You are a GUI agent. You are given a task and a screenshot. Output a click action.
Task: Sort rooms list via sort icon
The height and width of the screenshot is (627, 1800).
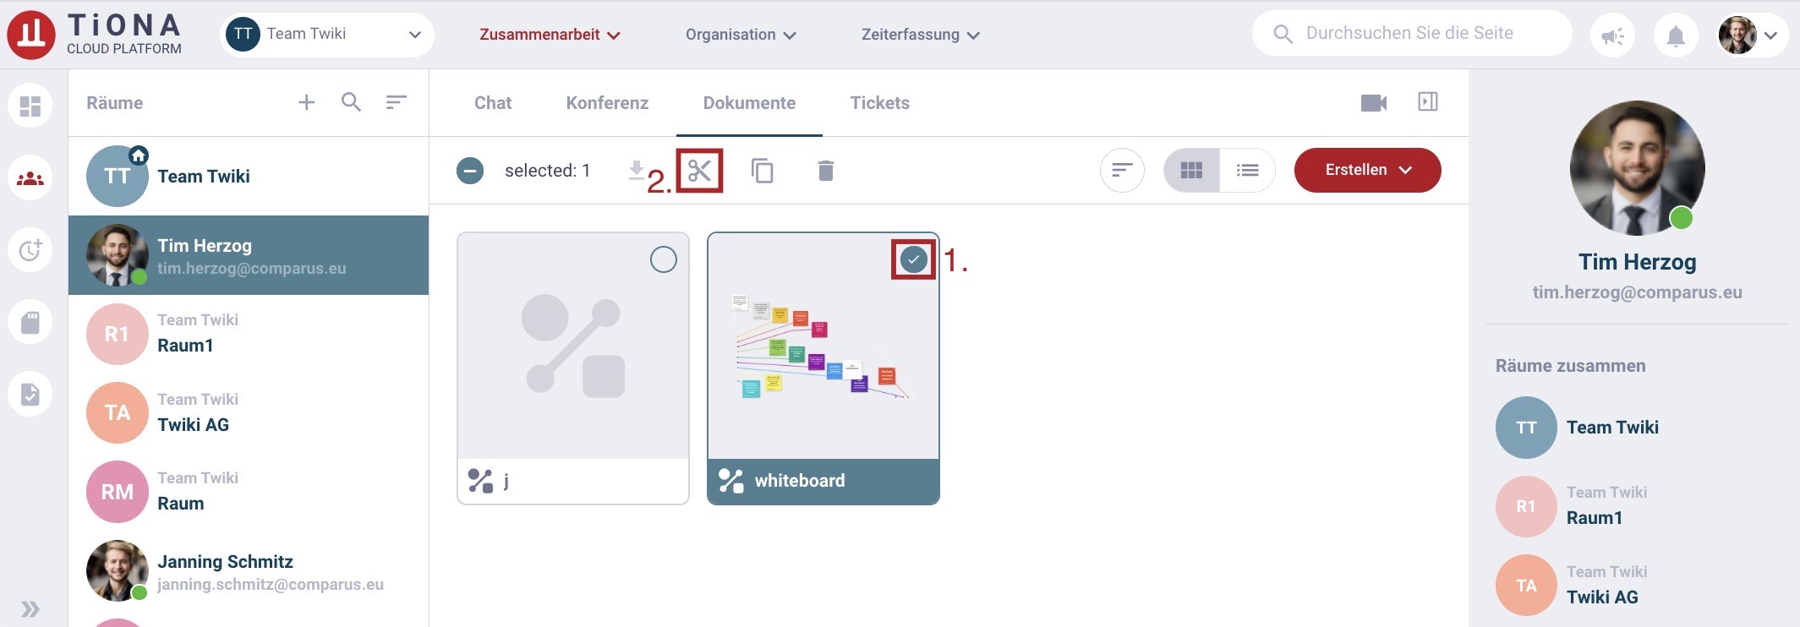click(x=396, y=102)
